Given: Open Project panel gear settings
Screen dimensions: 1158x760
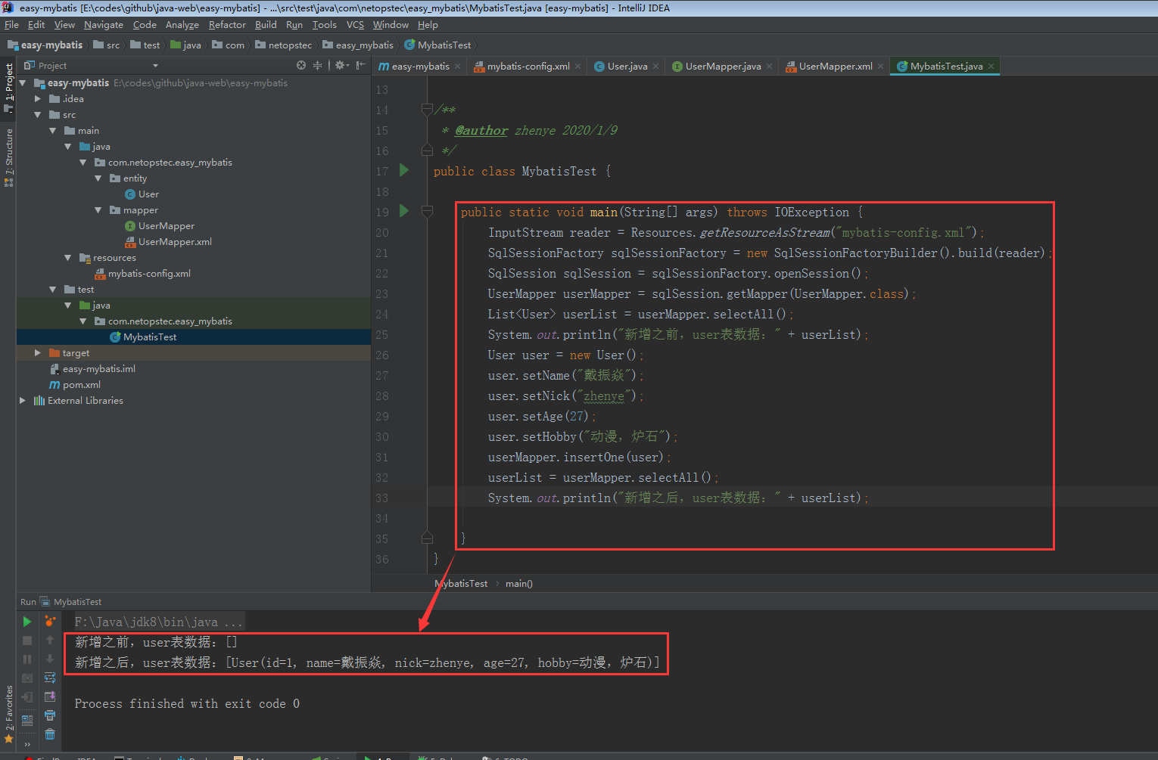Looking at the screenshot, I should (341, 66).
